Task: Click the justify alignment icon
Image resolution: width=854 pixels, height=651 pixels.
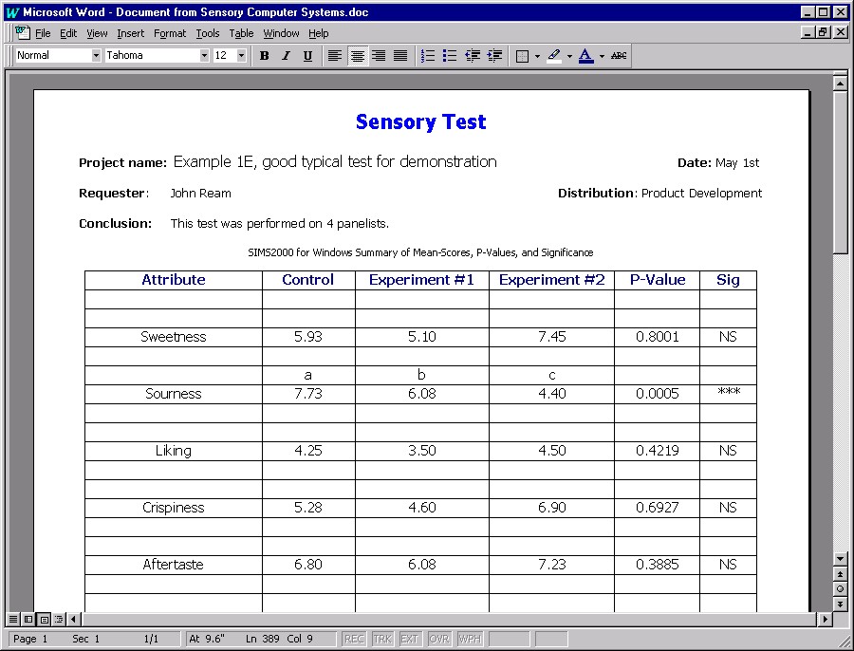Action: [x=400, y=56]
